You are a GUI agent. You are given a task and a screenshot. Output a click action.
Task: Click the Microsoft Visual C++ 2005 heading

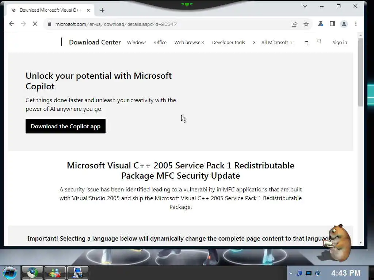click(x=180, y=171)
